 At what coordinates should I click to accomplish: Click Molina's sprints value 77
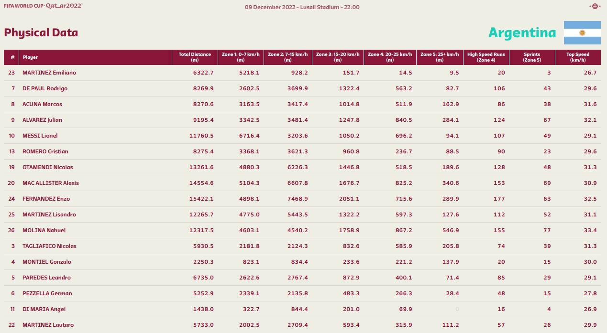pyautogui.click(x=547, y=230)
